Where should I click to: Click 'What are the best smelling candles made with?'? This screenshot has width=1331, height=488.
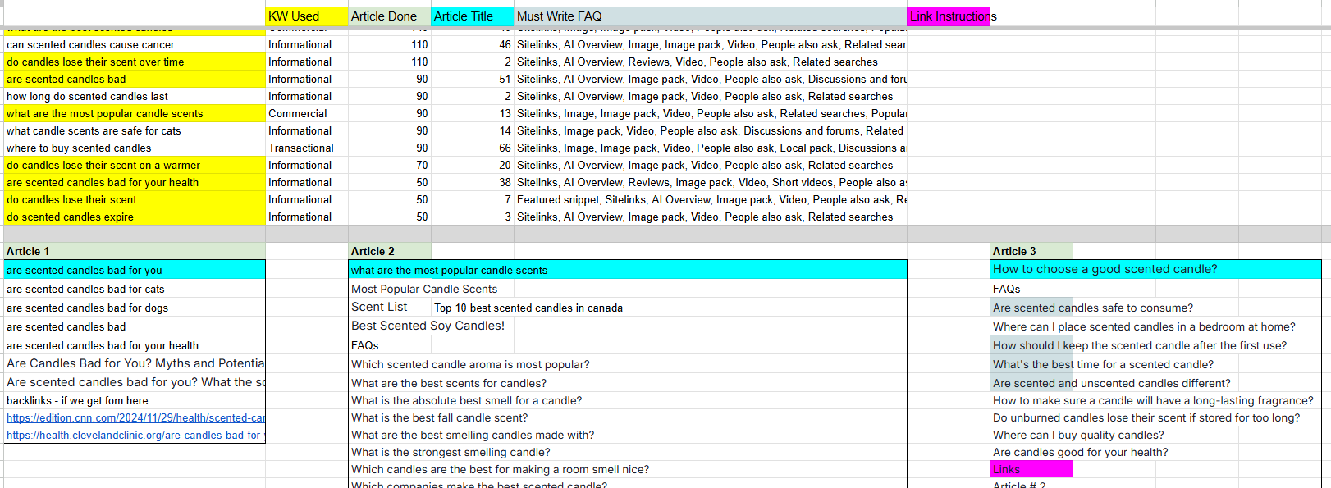473,436
